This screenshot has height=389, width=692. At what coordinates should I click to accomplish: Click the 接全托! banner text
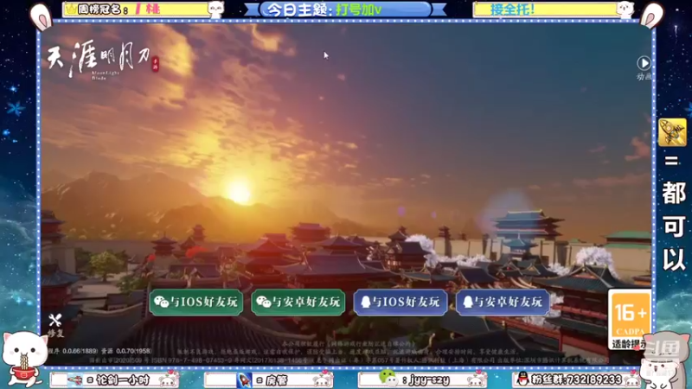click(512, 10)
